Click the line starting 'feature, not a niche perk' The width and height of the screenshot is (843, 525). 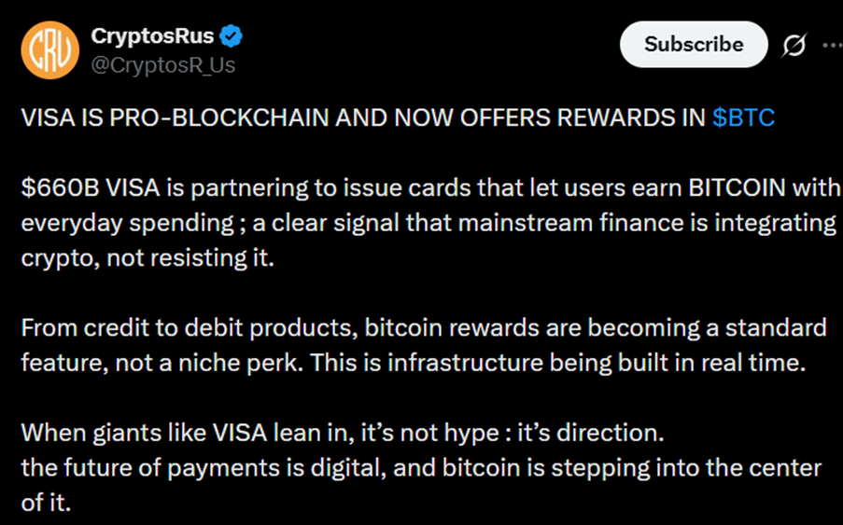tap(413, 363)
